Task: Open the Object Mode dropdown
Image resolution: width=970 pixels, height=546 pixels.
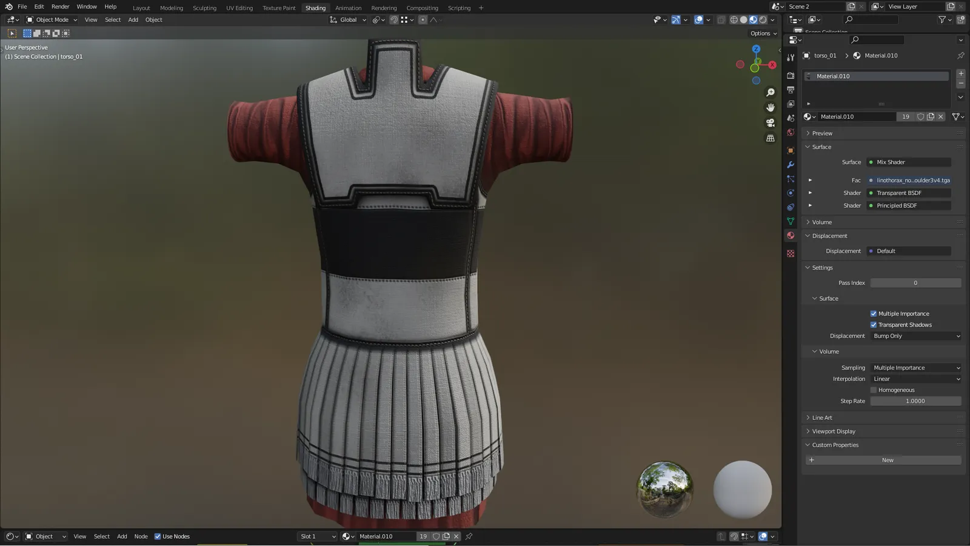Action: [x=52, y=20]
